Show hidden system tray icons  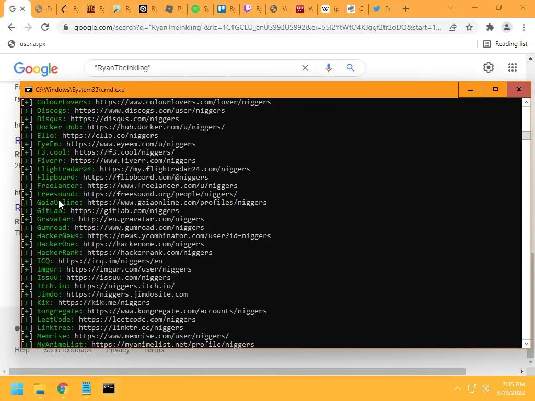click(x=458, y=388)
